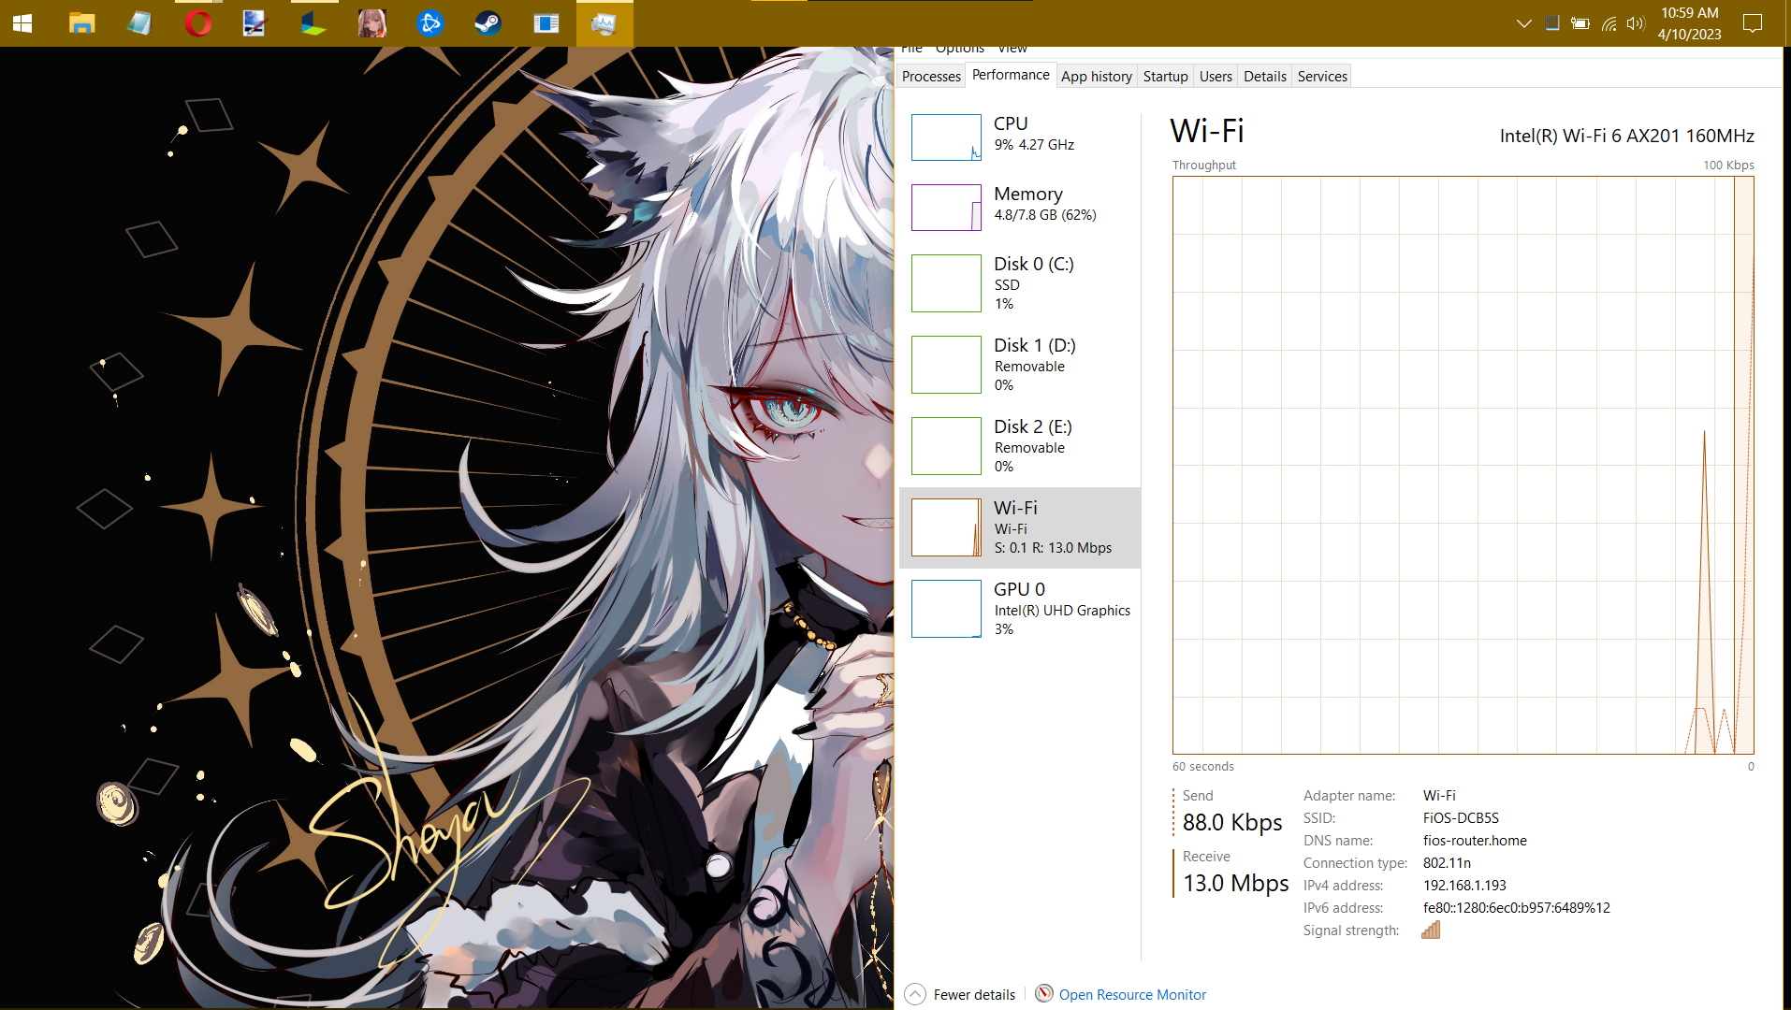
Task: Click the Memory mini graph thumbnail
Action: [x=946, y=208]
